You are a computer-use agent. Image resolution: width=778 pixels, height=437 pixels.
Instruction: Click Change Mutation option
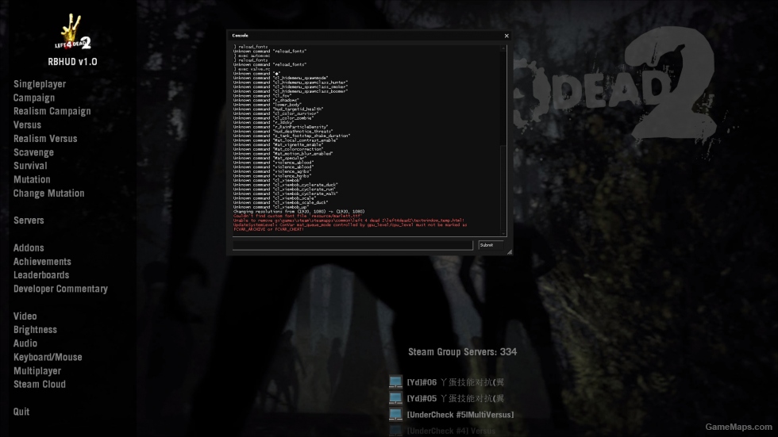point(48,194)
